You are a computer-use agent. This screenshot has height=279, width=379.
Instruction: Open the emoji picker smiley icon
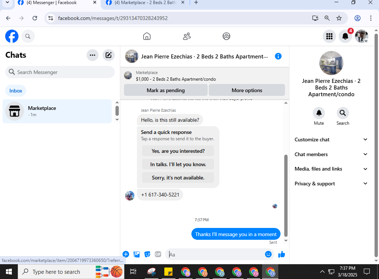coord(268,254)
